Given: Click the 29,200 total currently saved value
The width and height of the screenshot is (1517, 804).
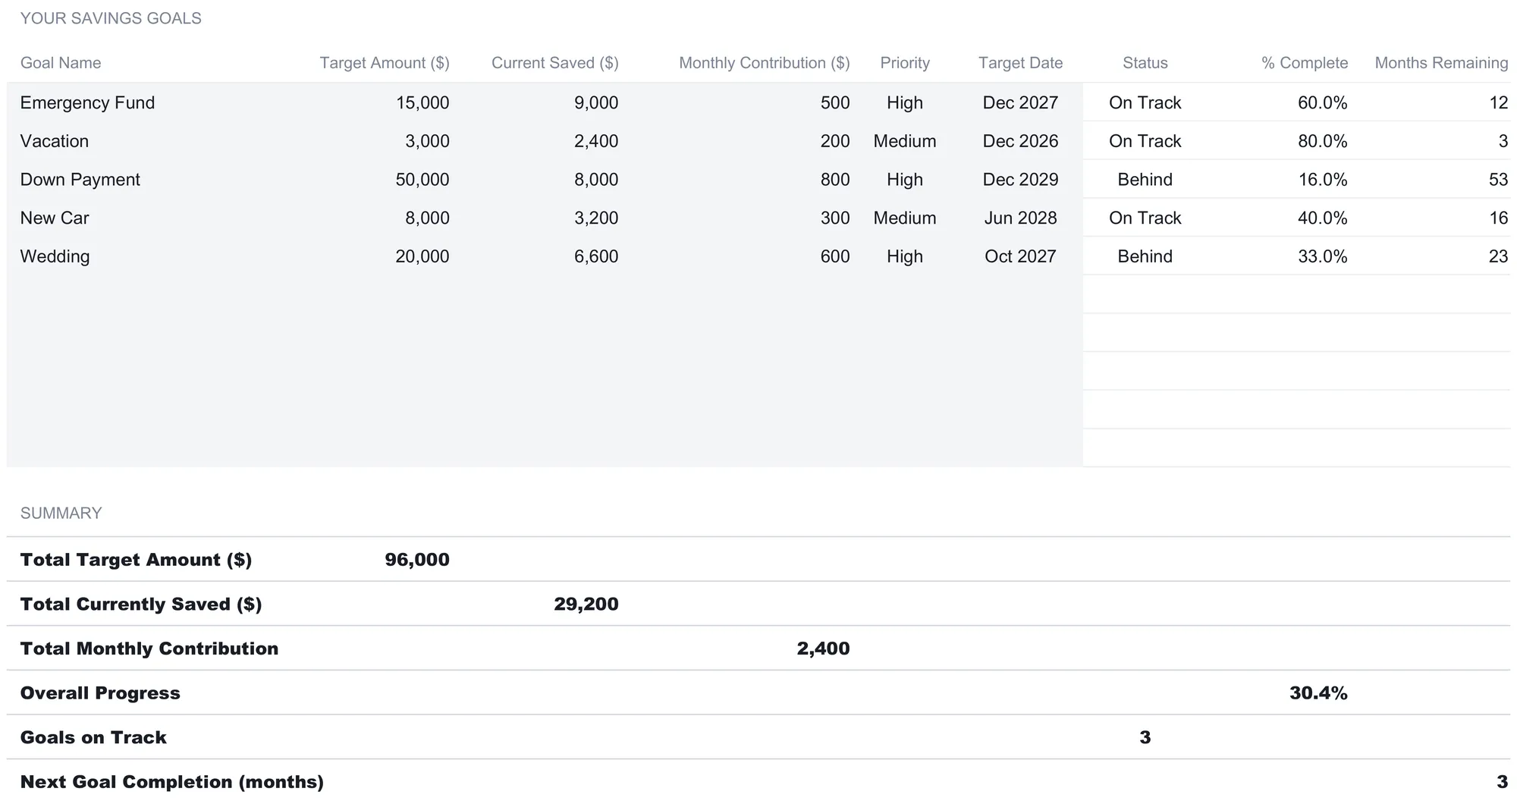Looking at the screenshot, I should [x=586, y=605].
